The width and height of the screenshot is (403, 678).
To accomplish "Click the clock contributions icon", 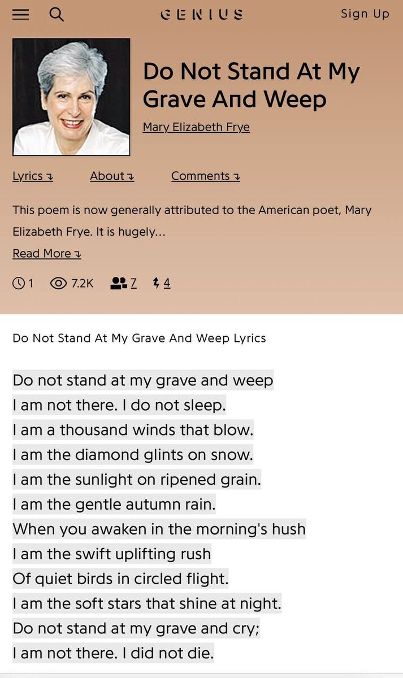I will pos(19,283).
